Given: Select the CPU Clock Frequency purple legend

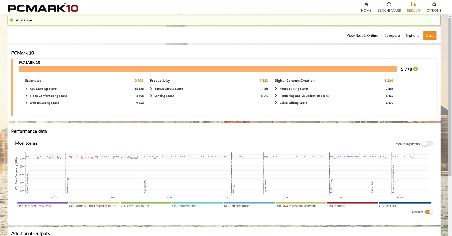Looking at the screenshot, I should [x=43, y=203].
